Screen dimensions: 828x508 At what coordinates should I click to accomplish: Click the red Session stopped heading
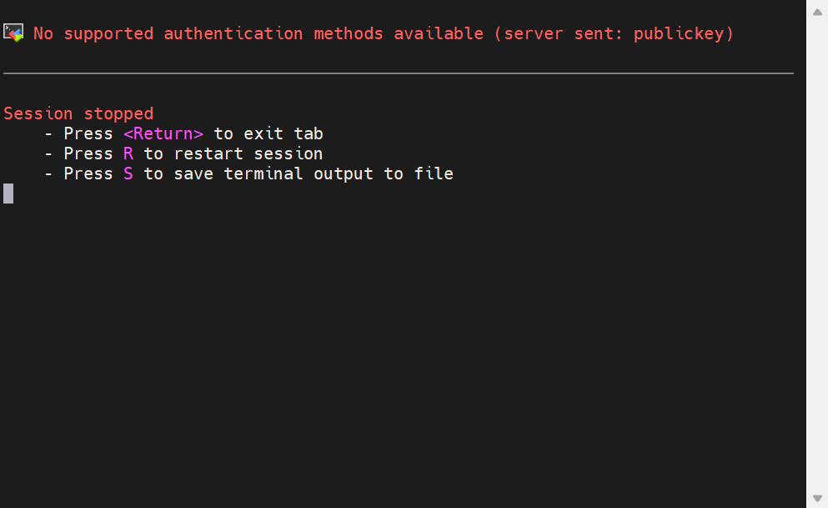point(78,113)
